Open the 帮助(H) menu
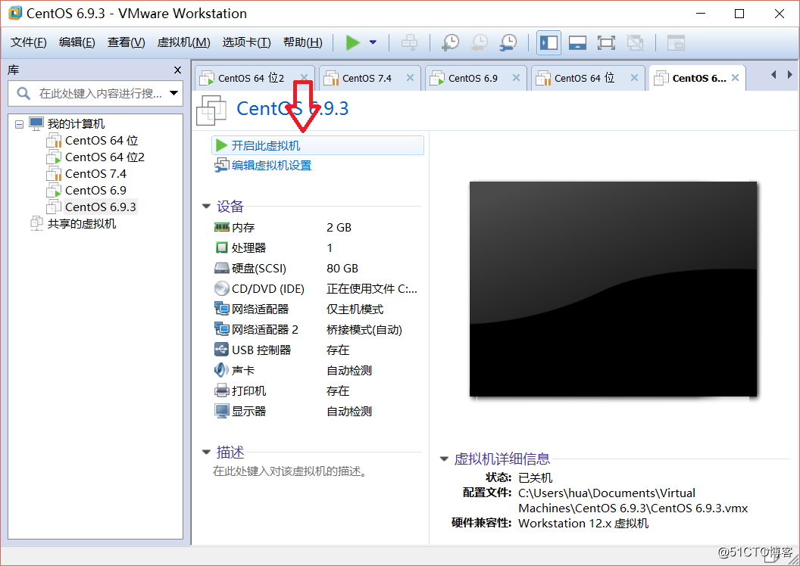This screenshot has width=800, height=566. [302, 42]
